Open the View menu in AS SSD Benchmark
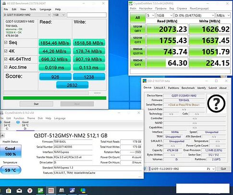Image resolution: width=233 pixels, height=195 pixels. pos(23,9)
